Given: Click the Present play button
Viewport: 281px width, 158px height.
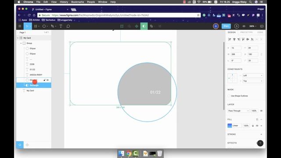Looking at the screenshot, I should 236,26.
